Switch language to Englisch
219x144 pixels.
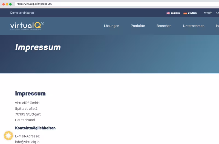tap(175, 13)
